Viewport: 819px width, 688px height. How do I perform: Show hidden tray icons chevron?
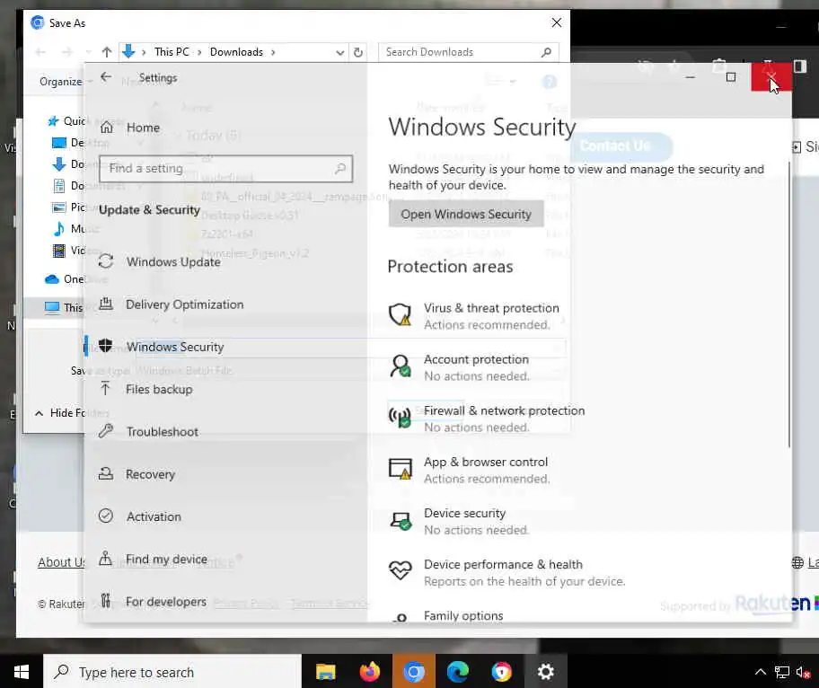760,672
